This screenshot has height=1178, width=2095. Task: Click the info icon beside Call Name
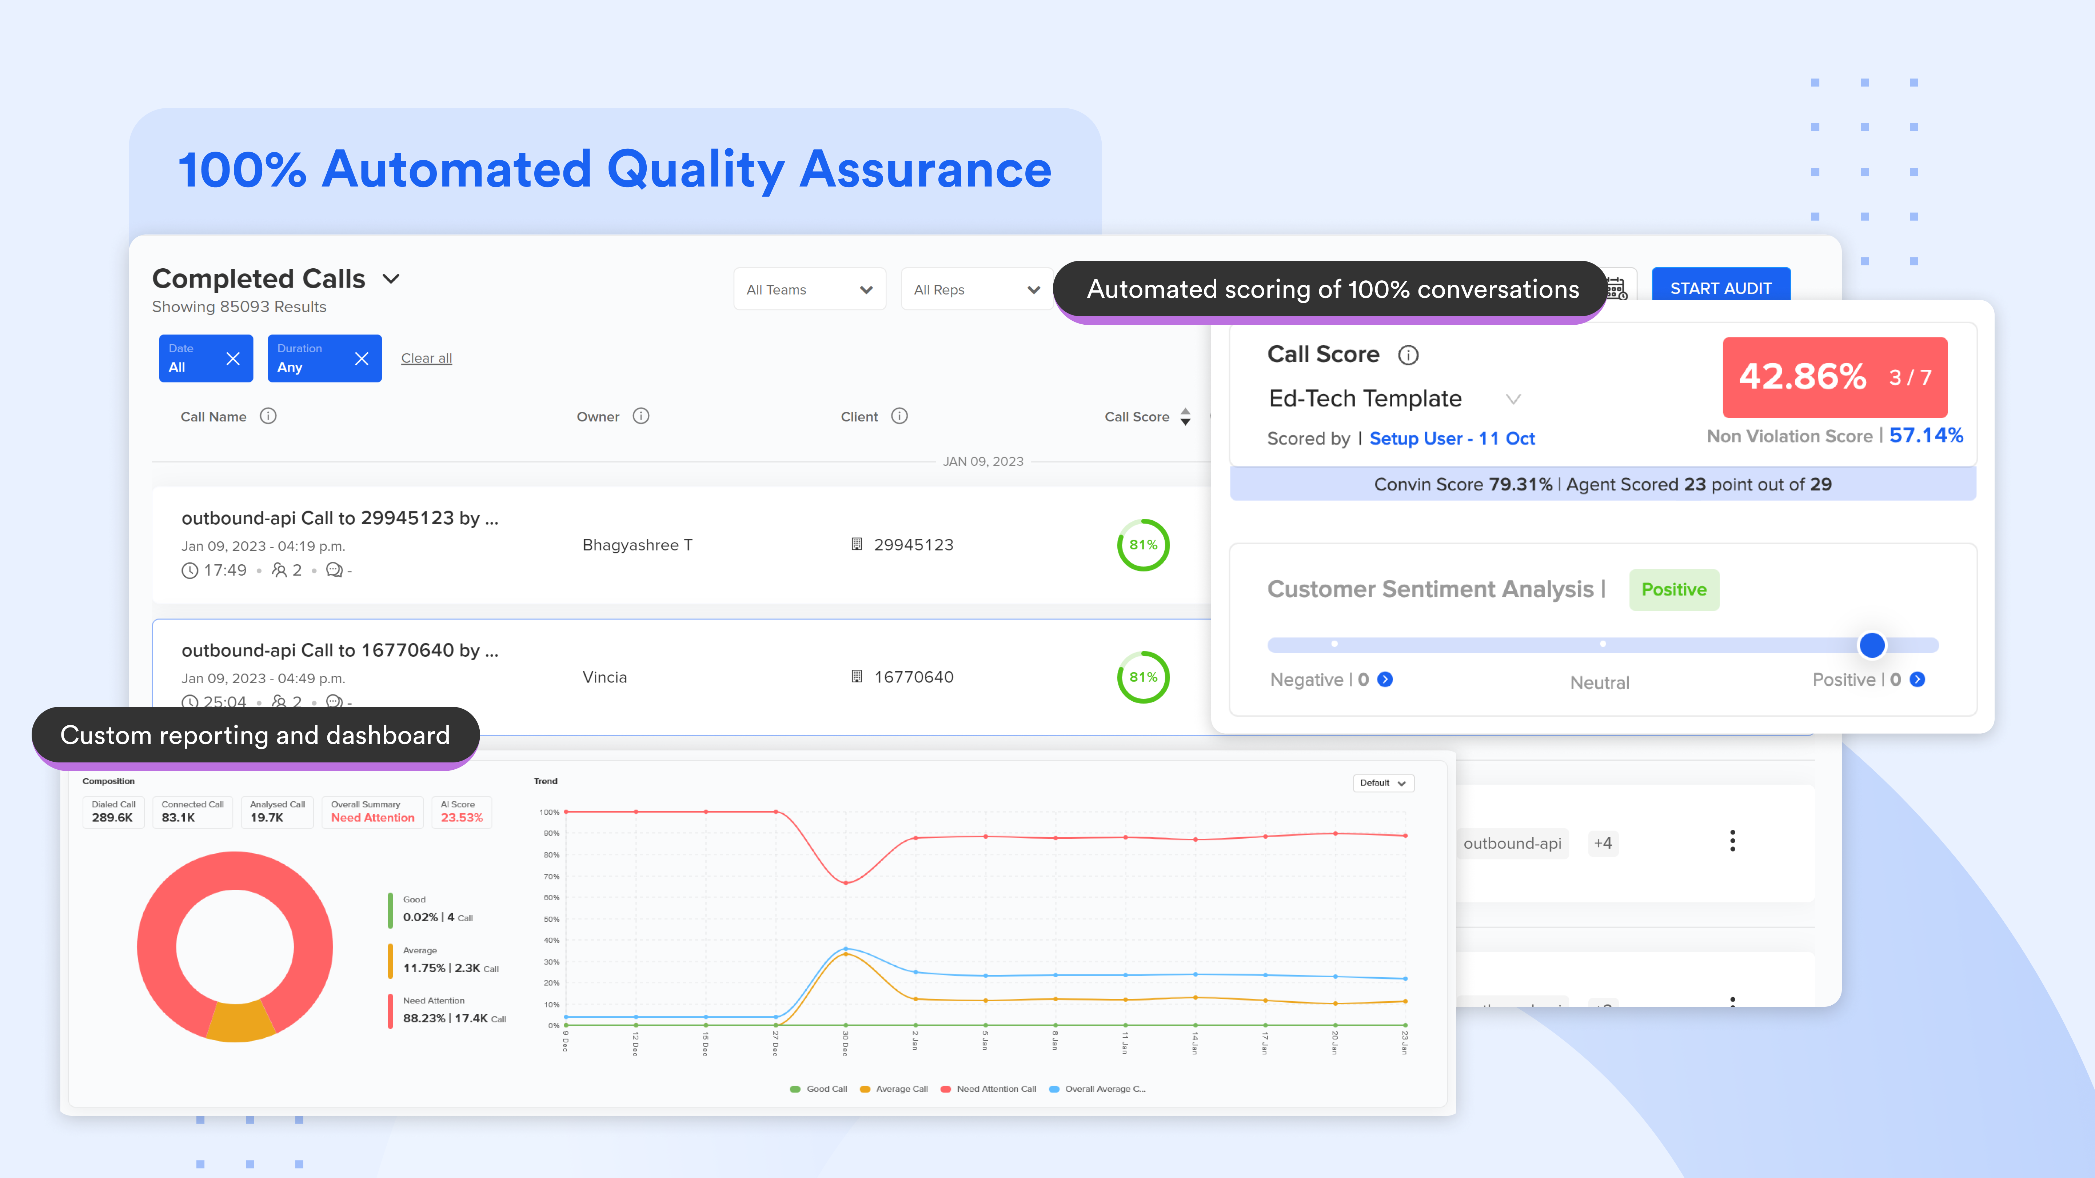[268, 416]
